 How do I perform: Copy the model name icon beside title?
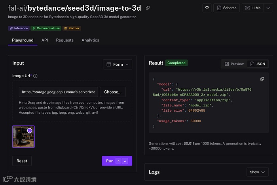tap(148, 8)
